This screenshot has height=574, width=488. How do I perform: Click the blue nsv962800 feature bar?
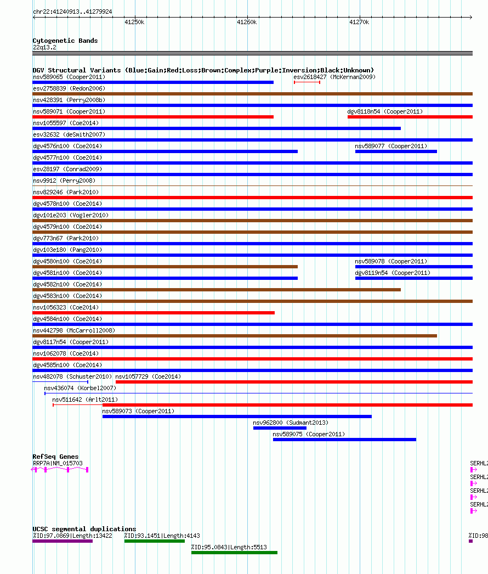pyautogui.click(x=280, y=428)
